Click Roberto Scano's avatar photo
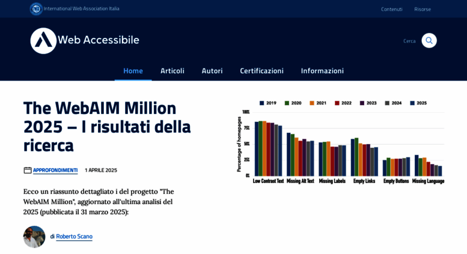Viewport: 467px width, 254px height. coord(34,237)
